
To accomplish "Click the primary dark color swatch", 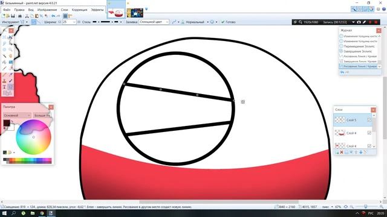I will 7,123.
